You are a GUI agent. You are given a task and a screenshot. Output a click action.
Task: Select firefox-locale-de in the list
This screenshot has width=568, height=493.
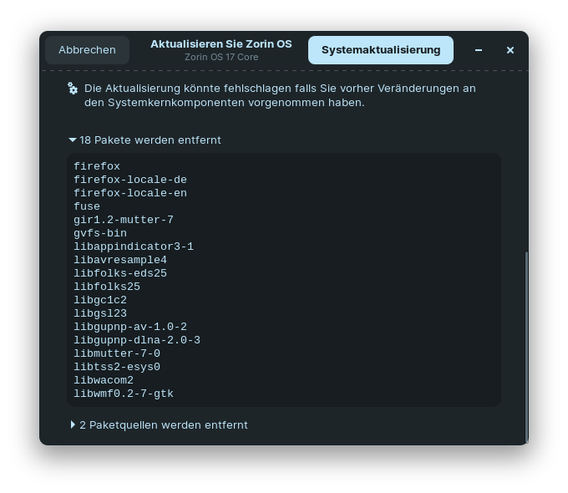pos(130,180)
